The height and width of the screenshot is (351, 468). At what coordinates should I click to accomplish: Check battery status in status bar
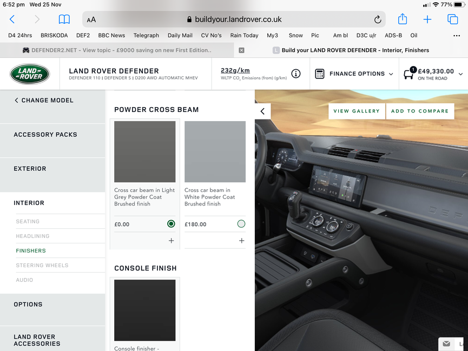point(458,5)
